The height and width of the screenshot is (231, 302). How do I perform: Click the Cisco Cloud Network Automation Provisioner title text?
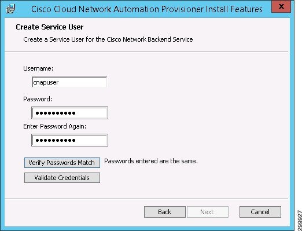147,9
